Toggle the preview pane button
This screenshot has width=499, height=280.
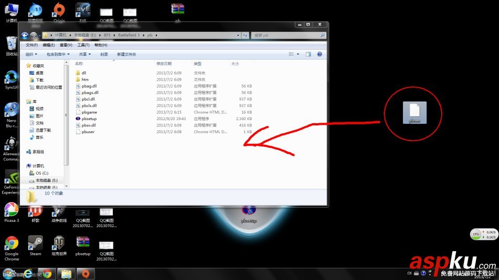308,55
